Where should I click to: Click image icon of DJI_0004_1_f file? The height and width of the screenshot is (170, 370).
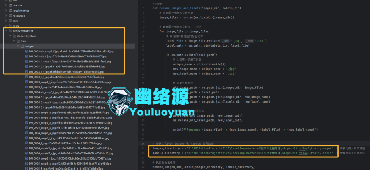27,97
